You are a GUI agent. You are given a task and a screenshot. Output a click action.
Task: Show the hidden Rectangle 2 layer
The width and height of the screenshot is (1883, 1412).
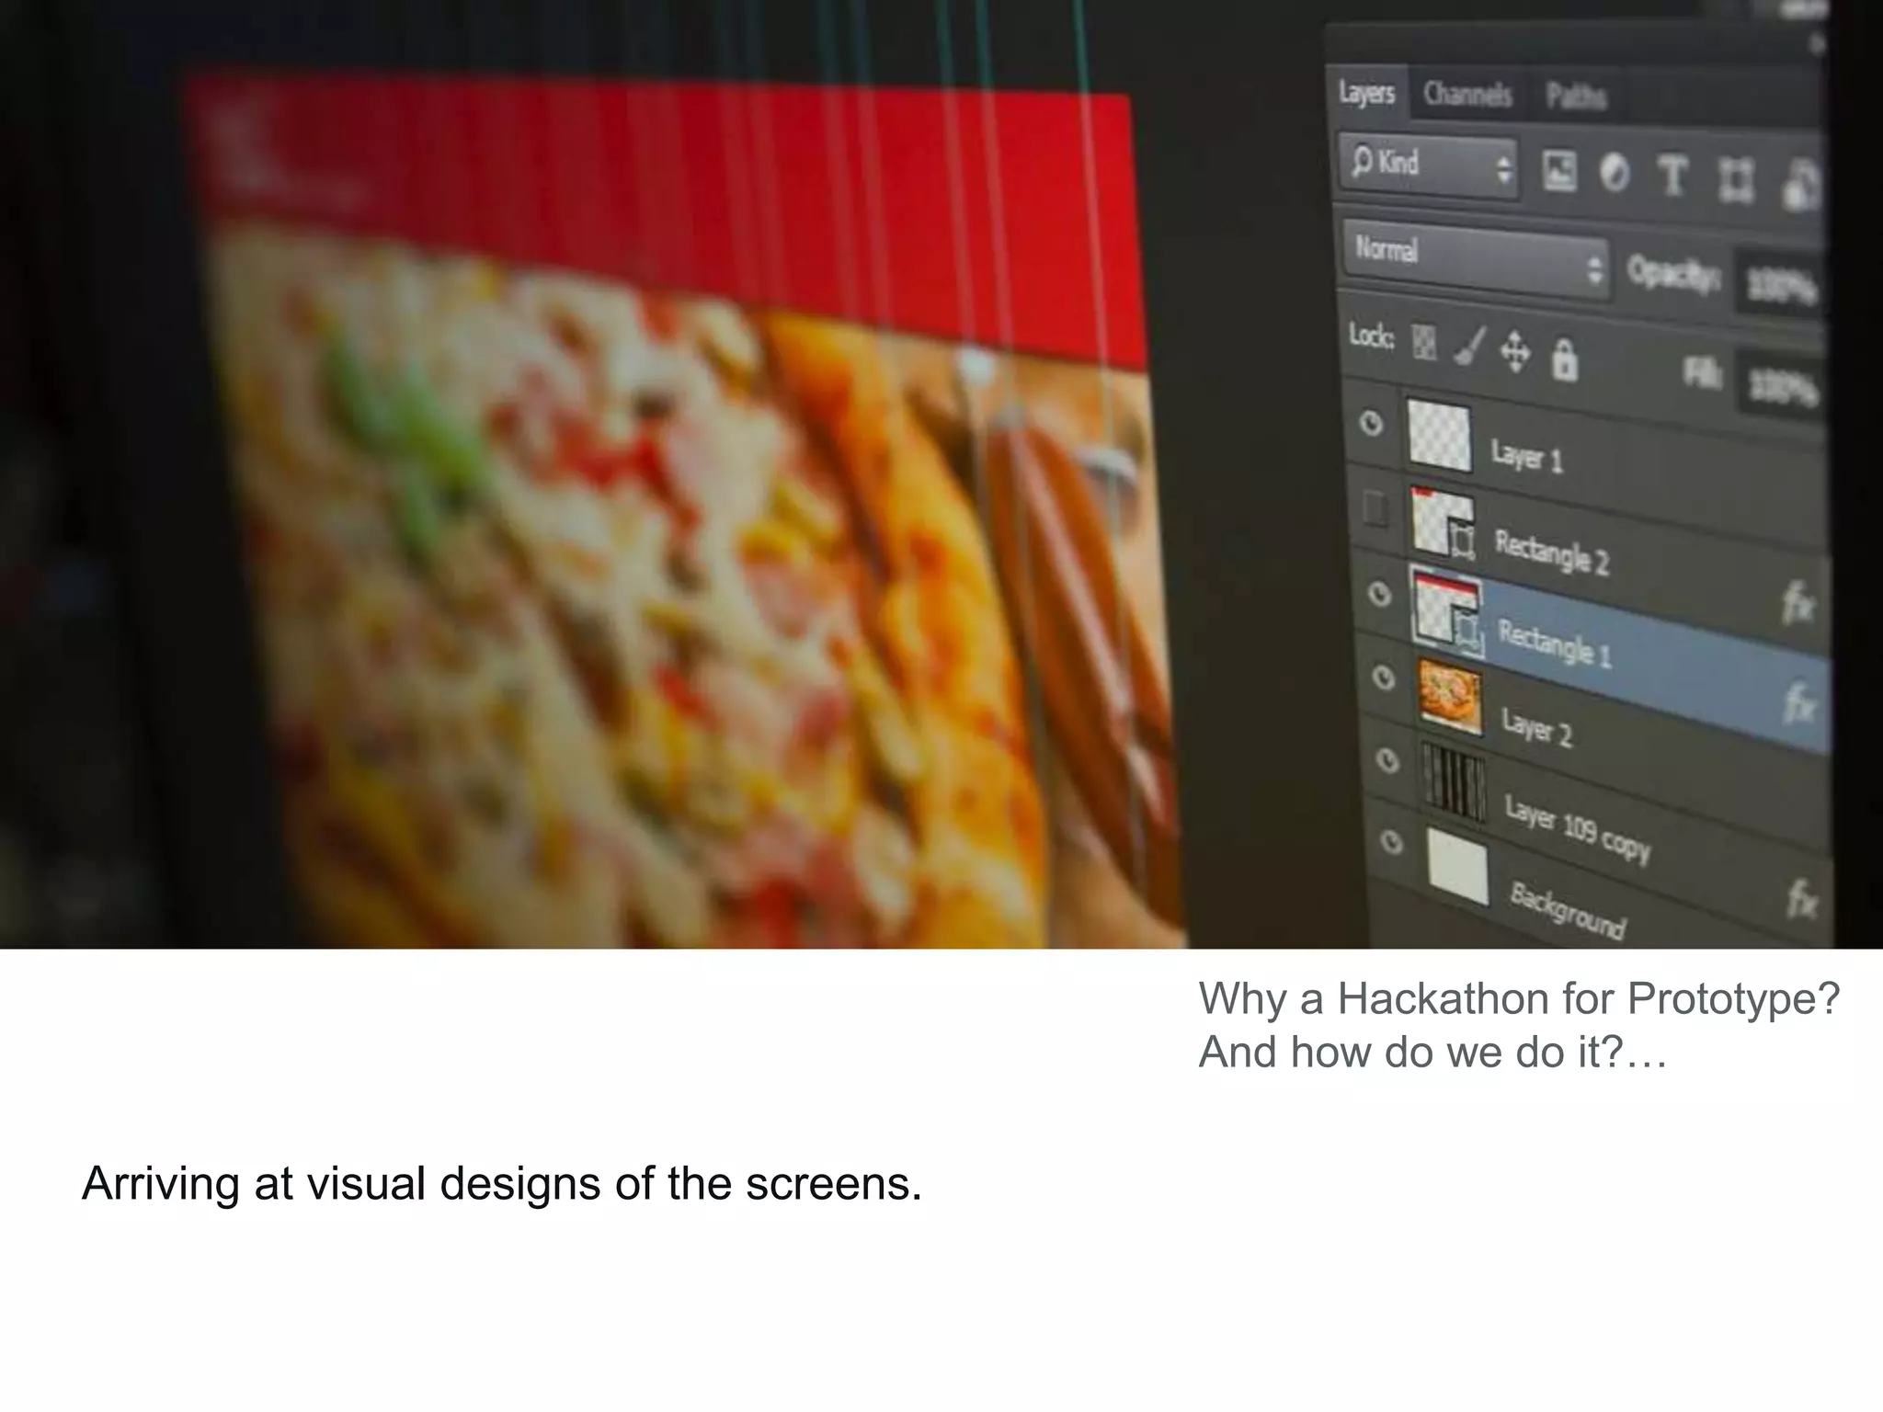point(1375,507)
